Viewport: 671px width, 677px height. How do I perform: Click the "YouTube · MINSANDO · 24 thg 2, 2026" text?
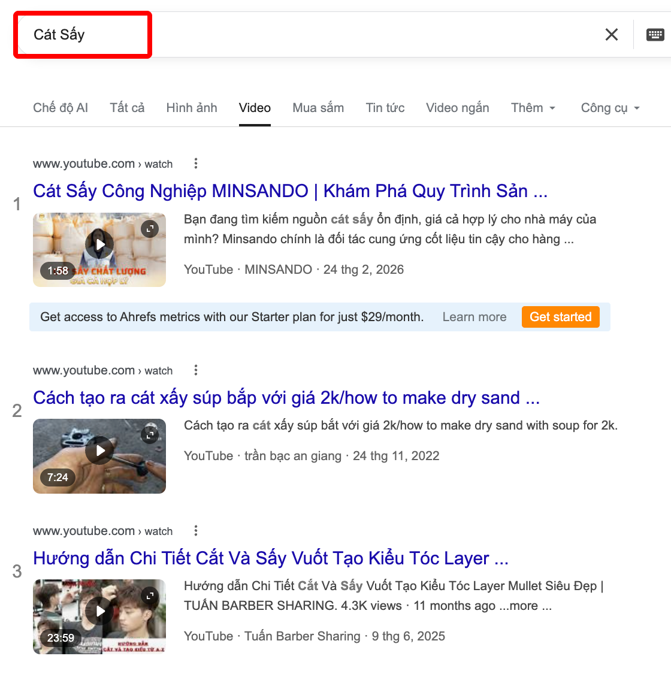coord(294,270)
